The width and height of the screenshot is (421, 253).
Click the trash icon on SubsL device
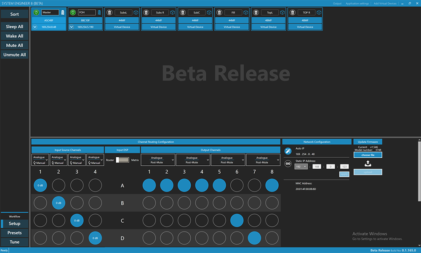coord(109,13)
